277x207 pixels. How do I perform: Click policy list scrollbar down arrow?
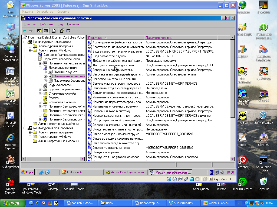pos(232,159)
